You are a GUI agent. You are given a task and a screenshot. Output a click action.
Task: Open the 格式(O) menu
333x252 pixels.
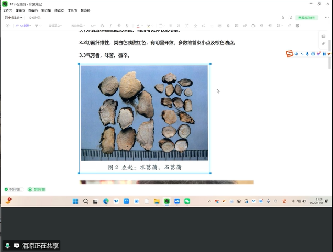tap(59, 10)
